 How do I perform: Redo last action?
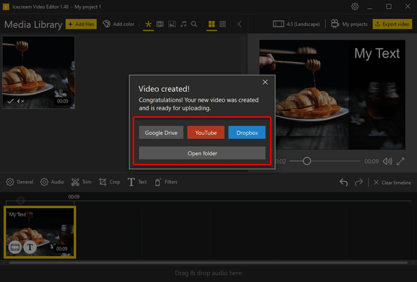[x=358, y=182]
